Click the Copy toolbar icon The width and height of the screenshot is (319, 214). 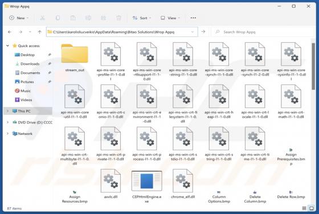(58, 18)
